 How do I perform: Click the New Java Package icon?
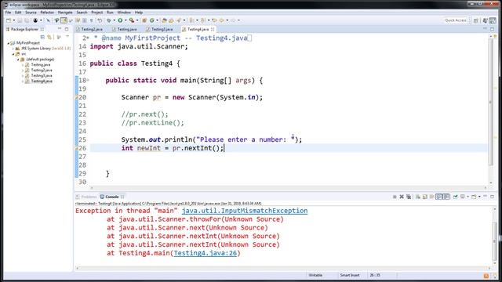click(144, 20)
